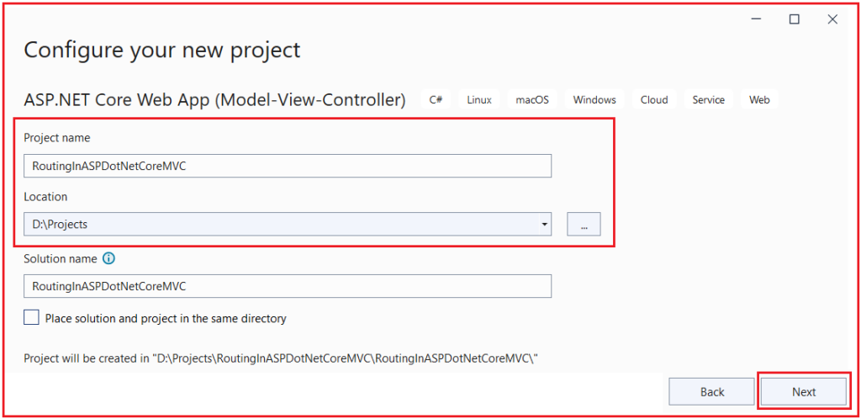Focus the Project name input field
Screen dimensions: 861x419
tap(288, 166)
